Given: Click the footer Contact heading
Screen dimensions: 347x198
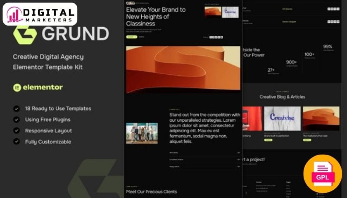Looking at the screenshot, I should (x=259, y=182).
